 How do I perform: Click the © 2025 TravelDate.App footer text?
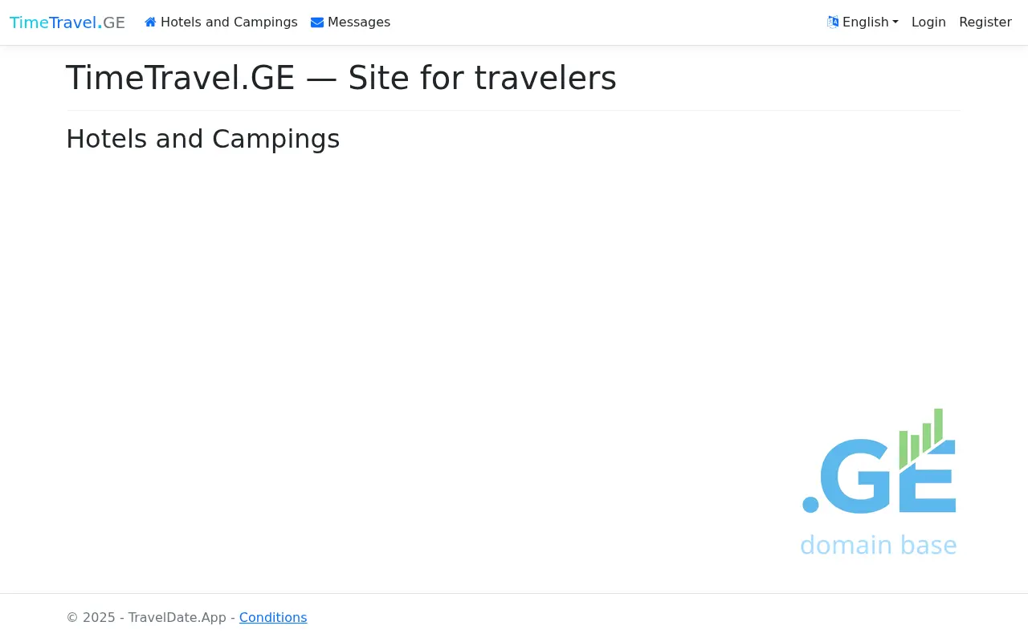pyautogui.click(x=146, y=617)
